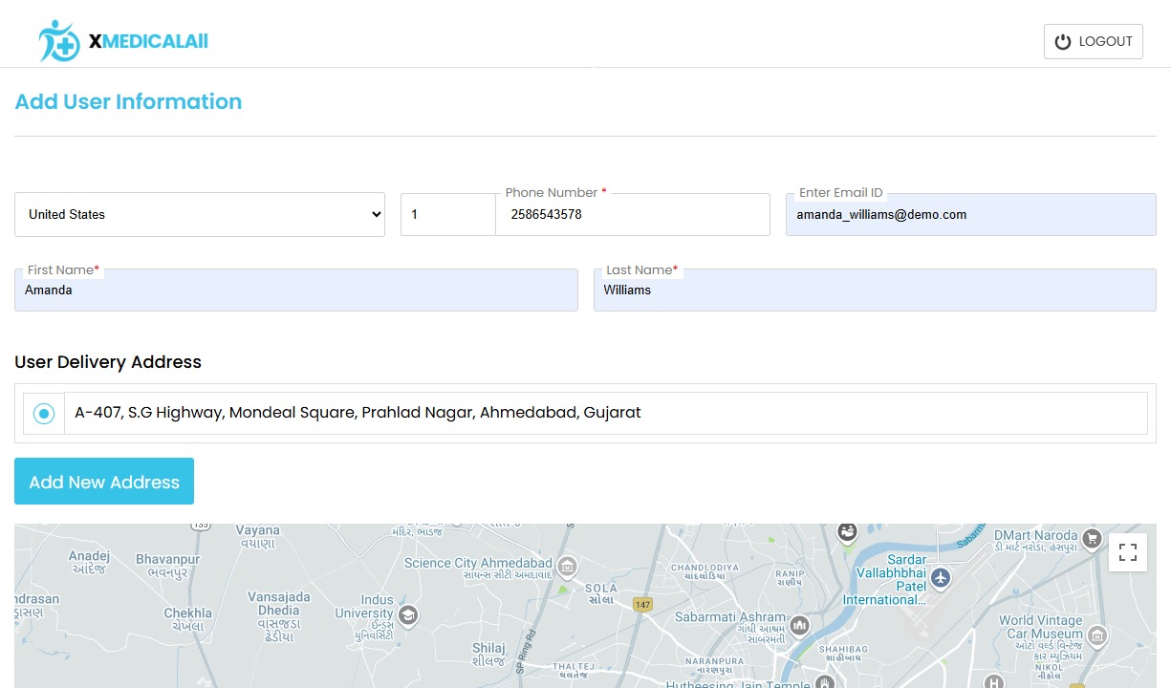Open the United States country dropdown
This screenshot has height=688, width=1171.
pos(200,214)
